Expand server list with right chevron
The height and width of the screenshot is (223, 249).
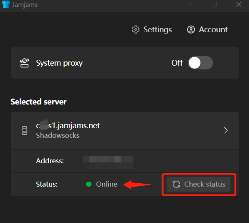tap(226, 130)
